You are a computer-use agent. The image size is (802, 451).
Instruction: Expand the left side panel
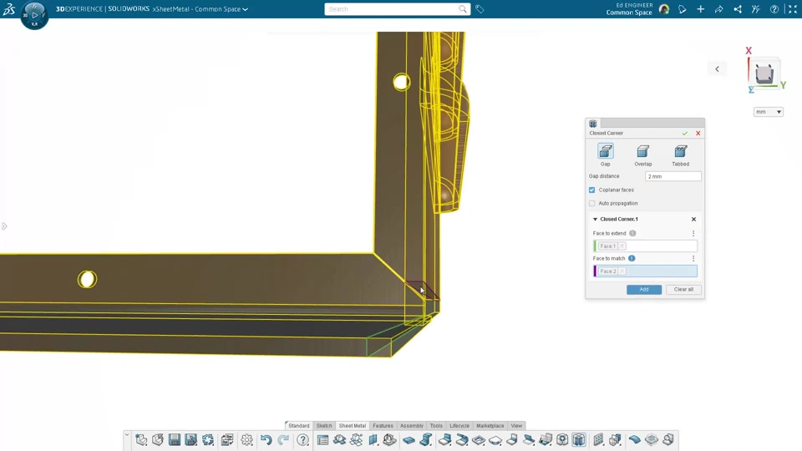[4, 226]
